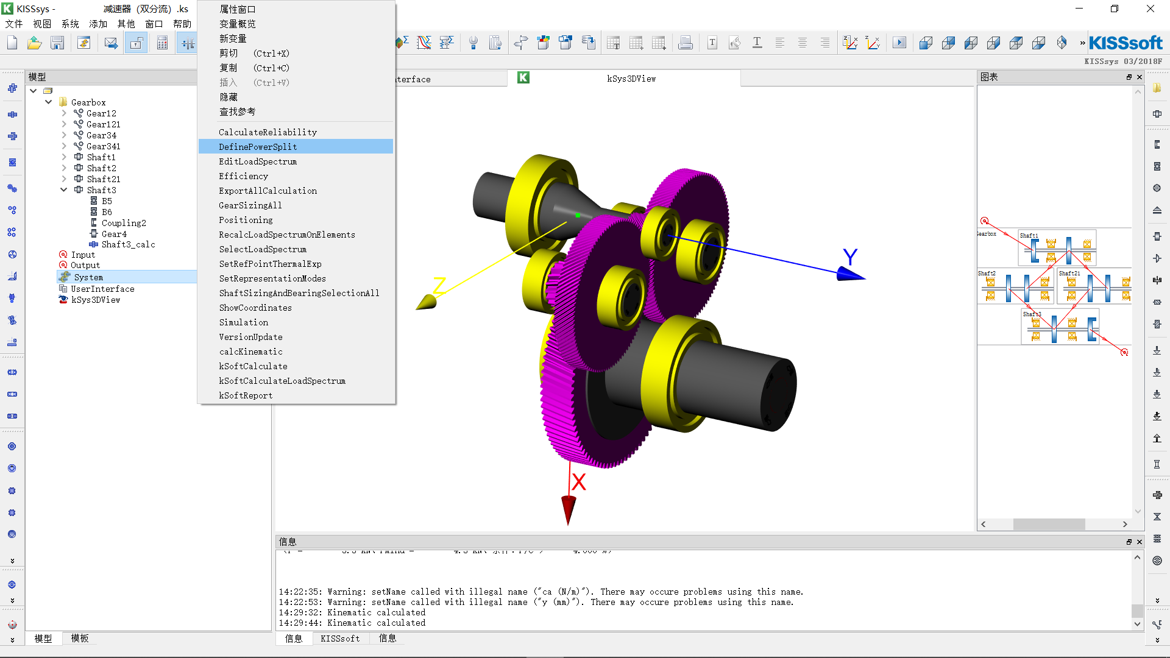Click the info panel scroll-down arrow

click(1137, 624)
